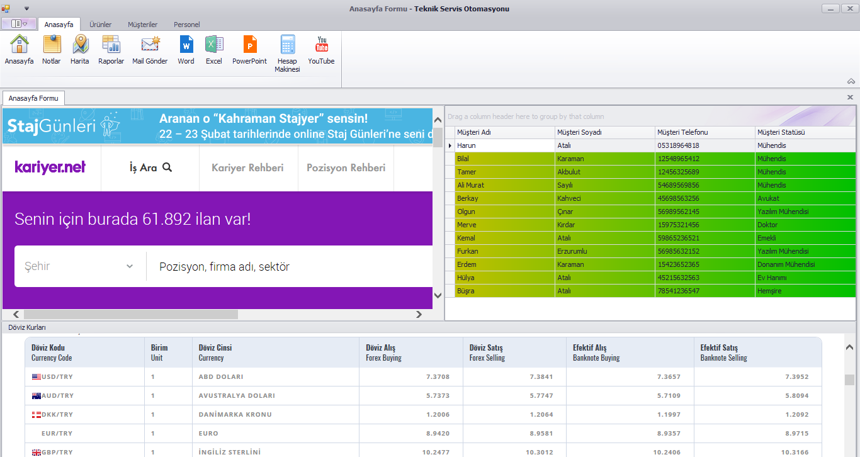Viewport: 860px width, 457px height.
Task: Click the kariyer.net logo
Action: point(50,167)
